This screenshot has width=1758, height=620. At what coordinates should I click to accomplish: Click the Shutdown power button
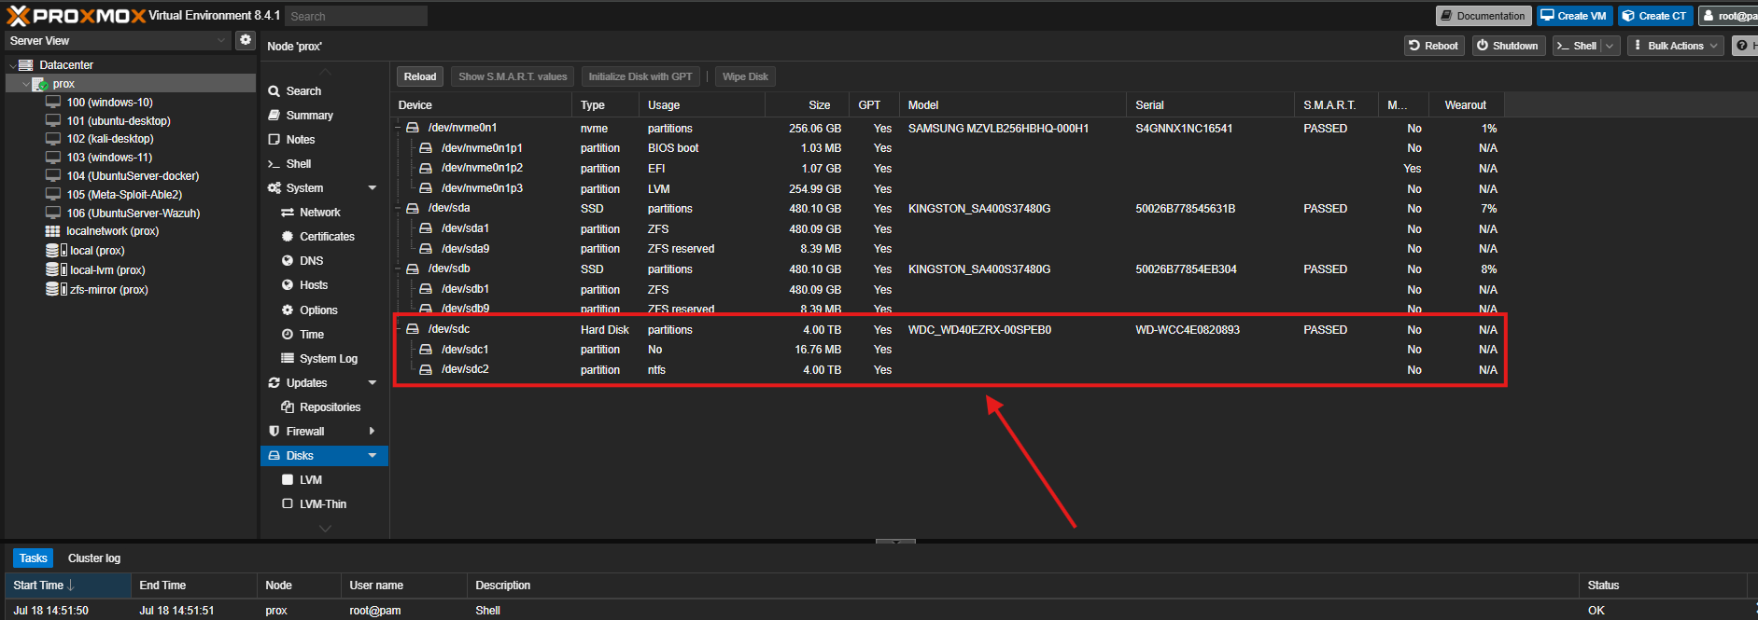point(1508,46)
